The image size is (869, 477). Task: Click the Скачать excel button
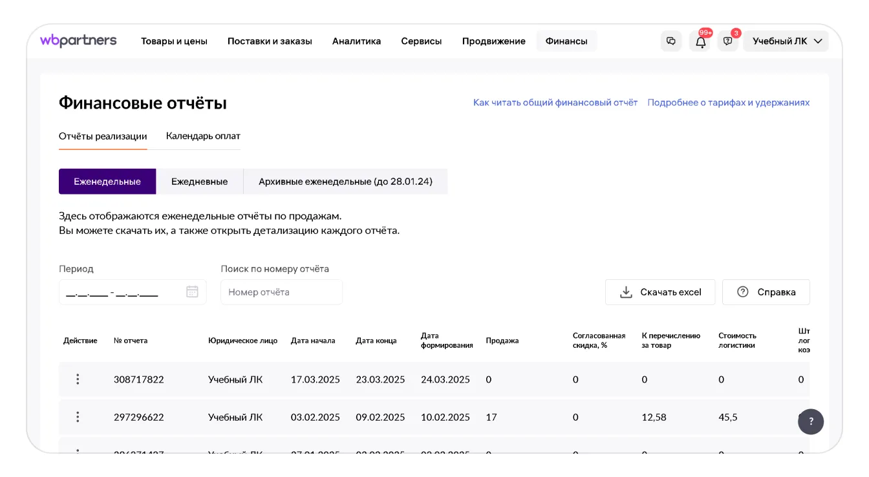[x=660, y=292]
